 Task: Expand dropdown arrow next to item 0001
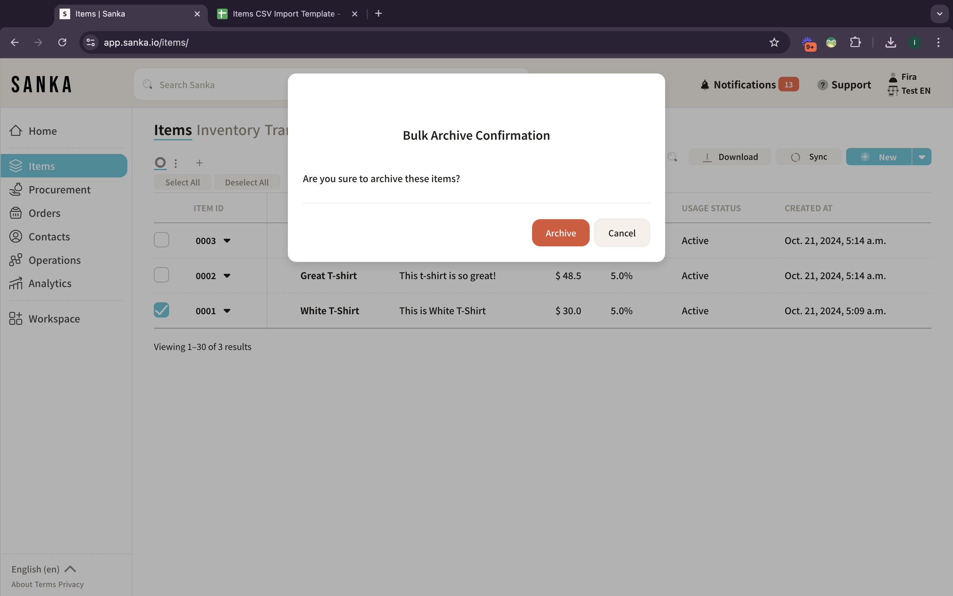pos(227,311)
